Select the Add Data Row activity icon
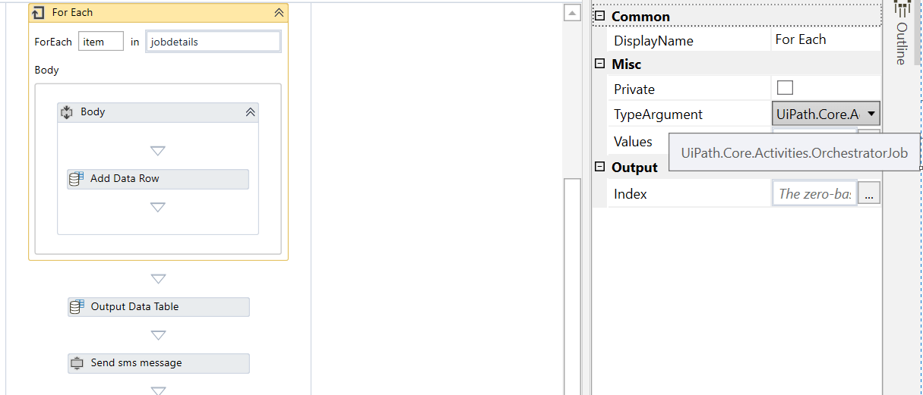Screen dimensions: 923x395 tap(76, 179)
